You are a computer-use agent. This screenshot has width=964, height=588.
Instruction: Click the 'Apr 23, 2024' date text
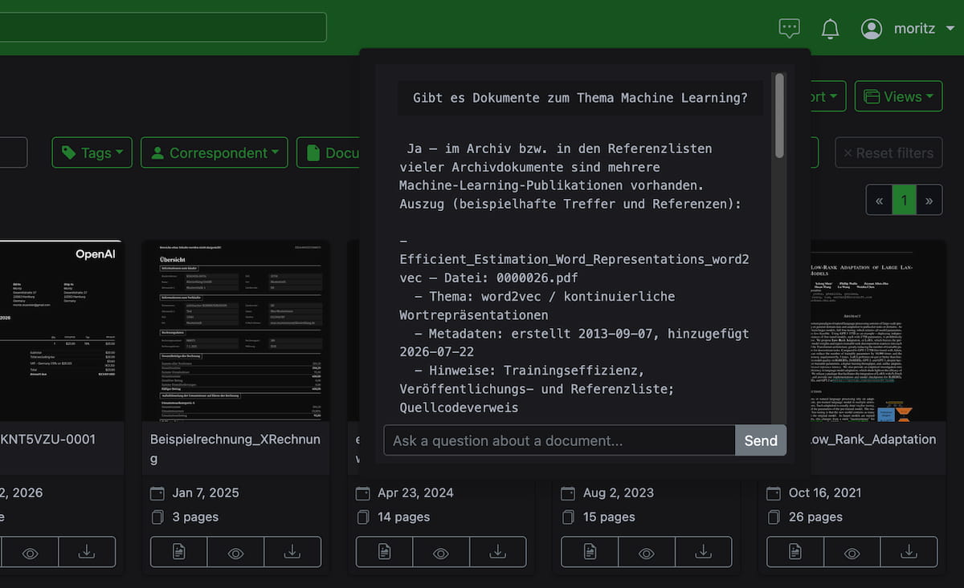(415, 493)
